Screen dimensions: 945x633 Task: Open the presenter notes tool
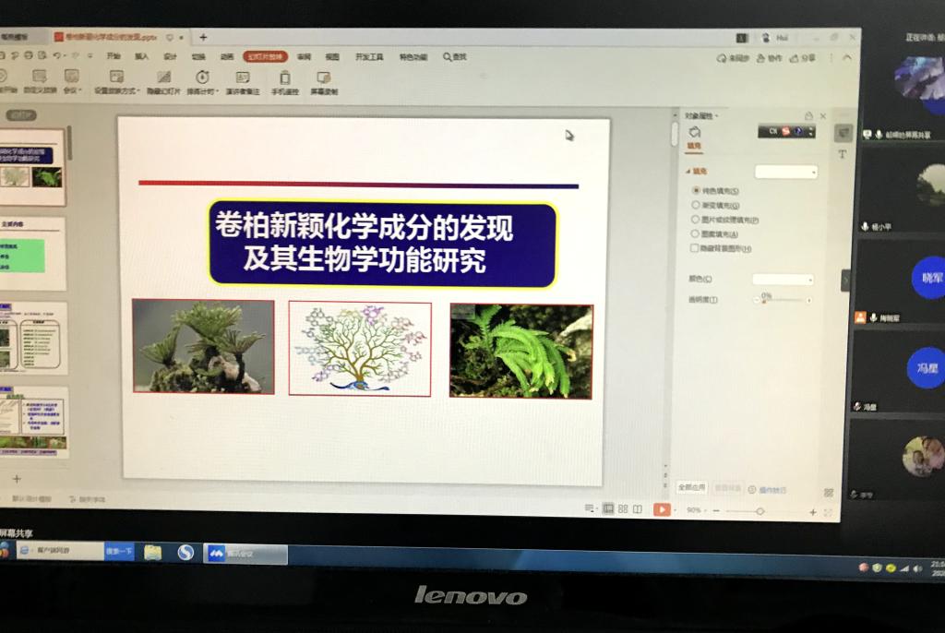coord(243,78)
